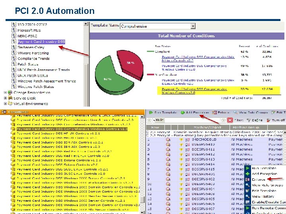Select Payment Card Industry DSS in report tree
Image resolution: width=286 pixels, height=214 pixels.
41,42
